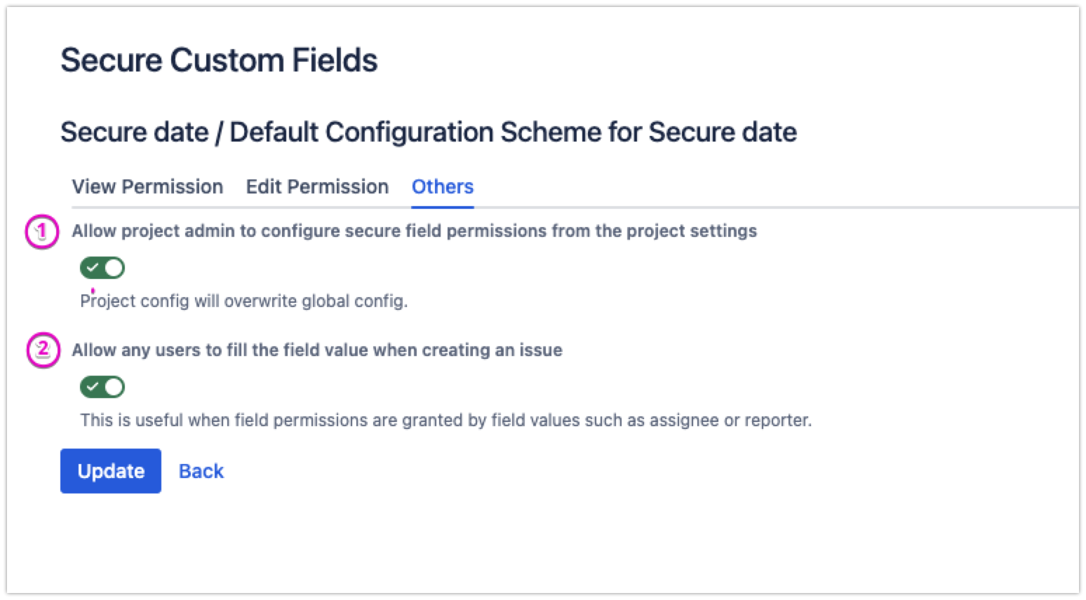Click the Default Configuration Scheme heading
Image resolution: width=1086 pixels, height=600 pixels.
429,132
